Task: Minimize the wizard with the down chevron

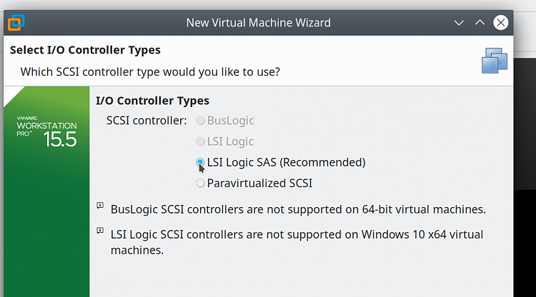Action: click(x=459, y=23)
